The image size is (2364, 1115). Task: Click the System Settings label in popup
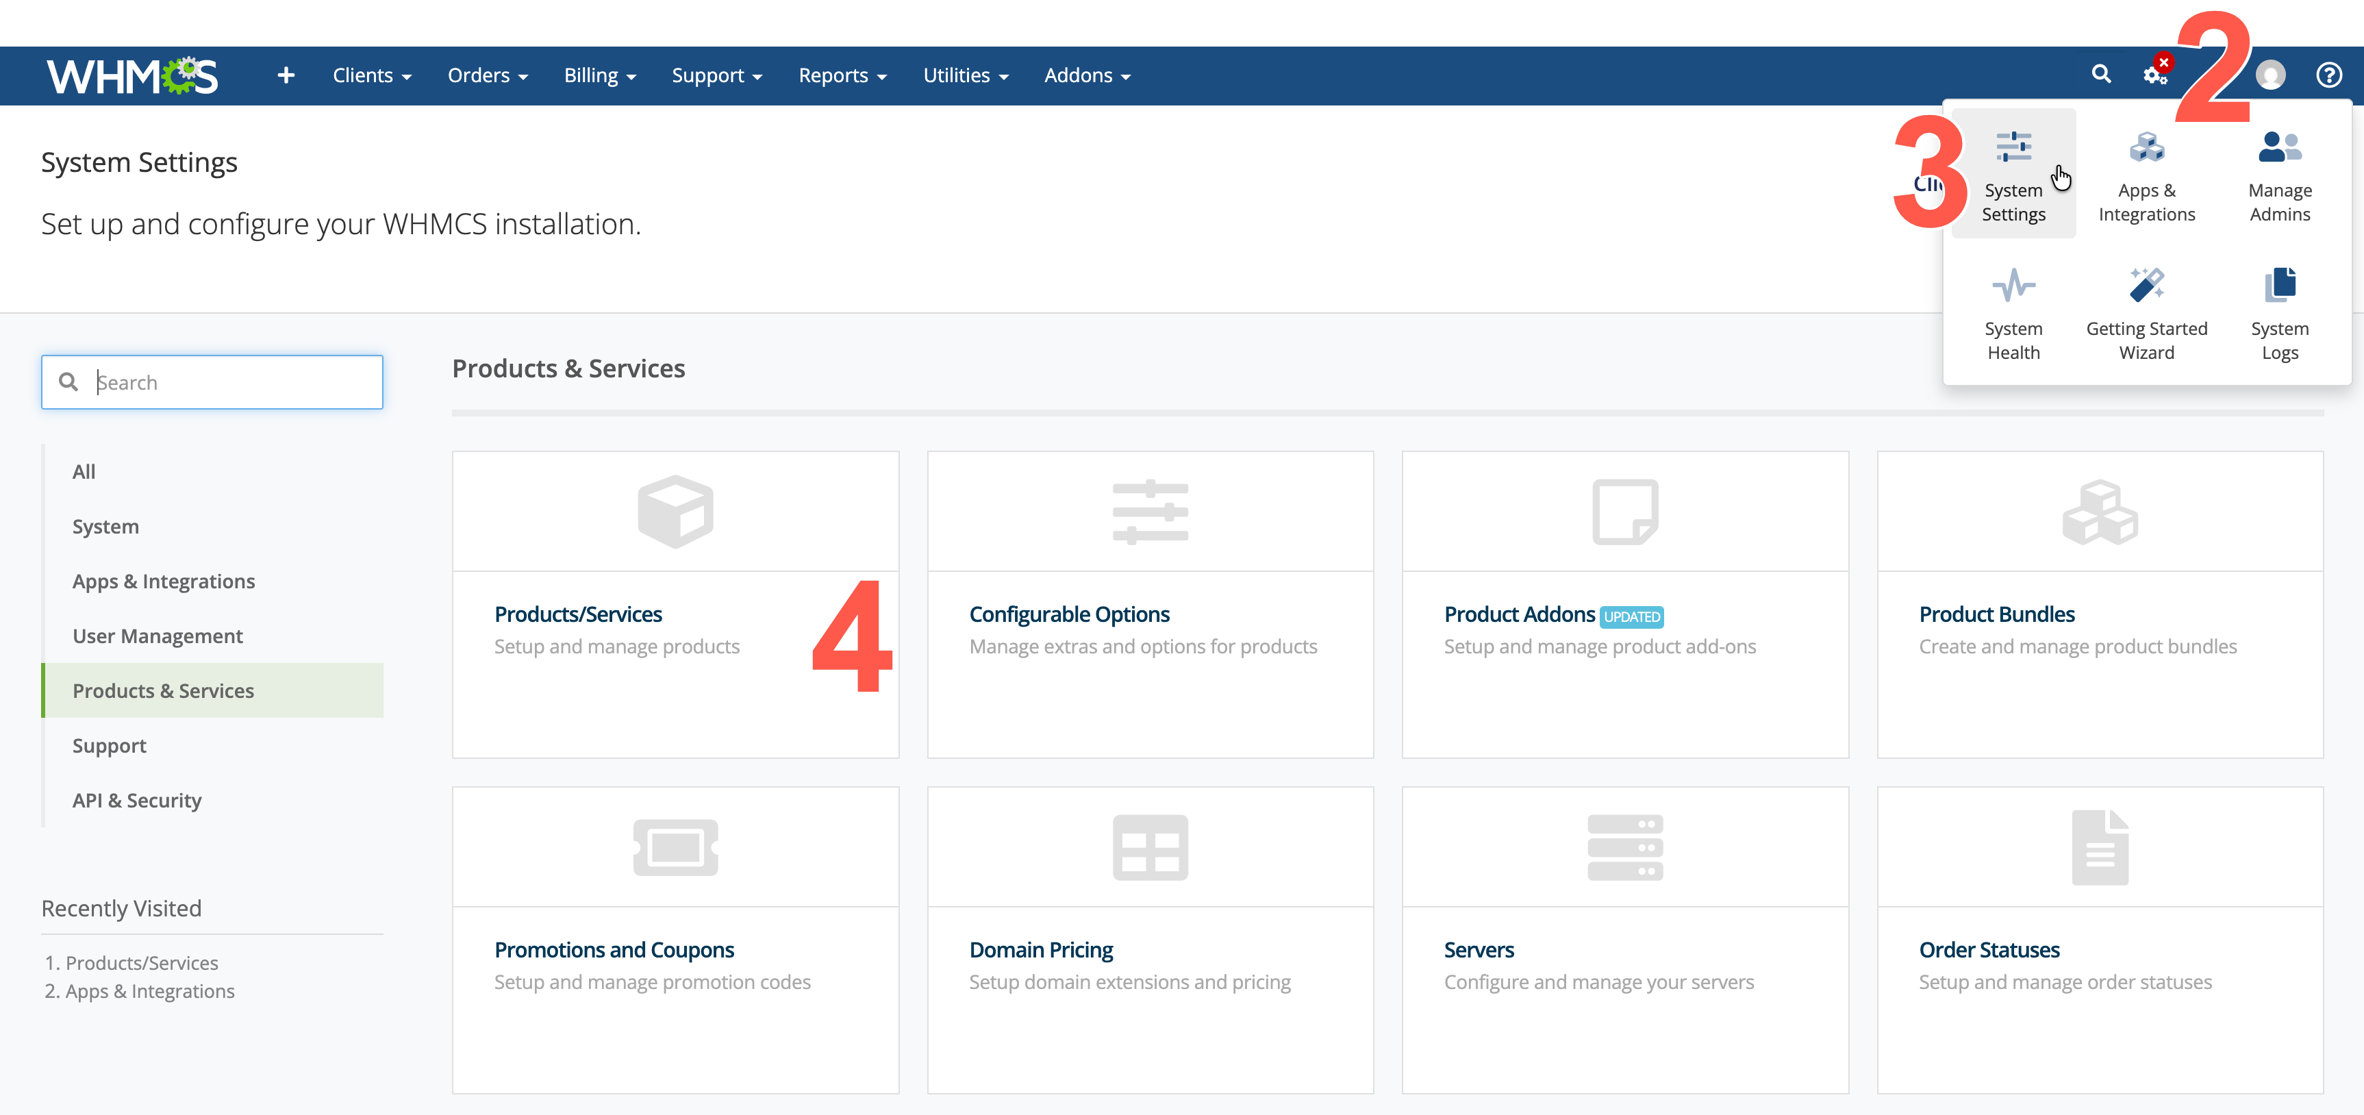coord(2013,202)
